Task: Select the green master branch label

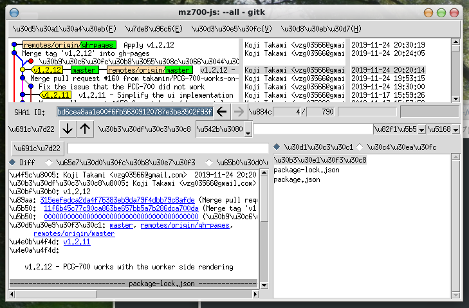Action: (x=85, y=70)
